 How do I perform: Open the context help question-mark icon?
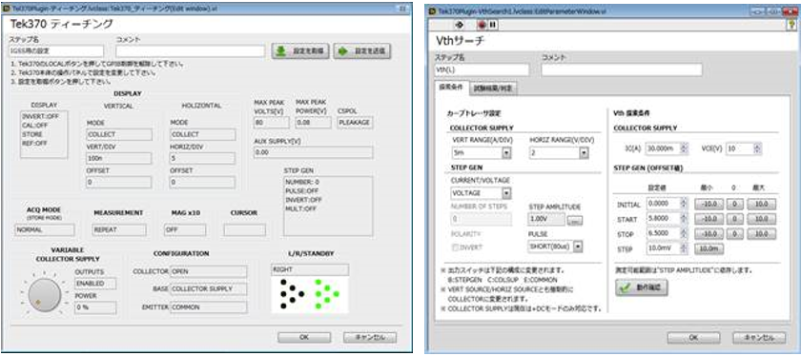(x=792, y=24)
